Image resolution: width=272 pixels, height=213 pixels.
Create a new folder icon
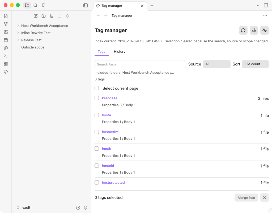pos(44,16)
